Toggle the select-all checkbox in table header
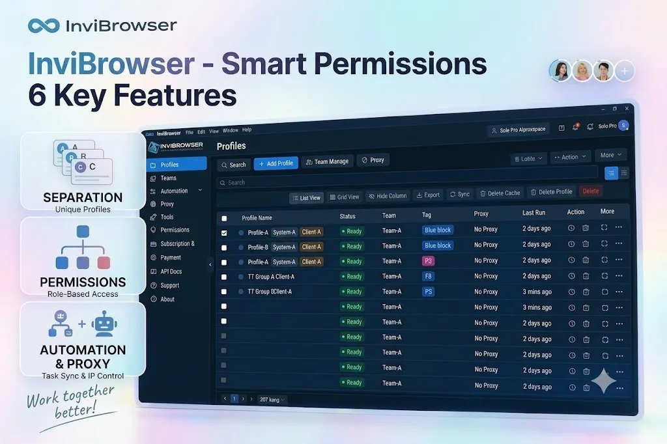 [224, 219]
